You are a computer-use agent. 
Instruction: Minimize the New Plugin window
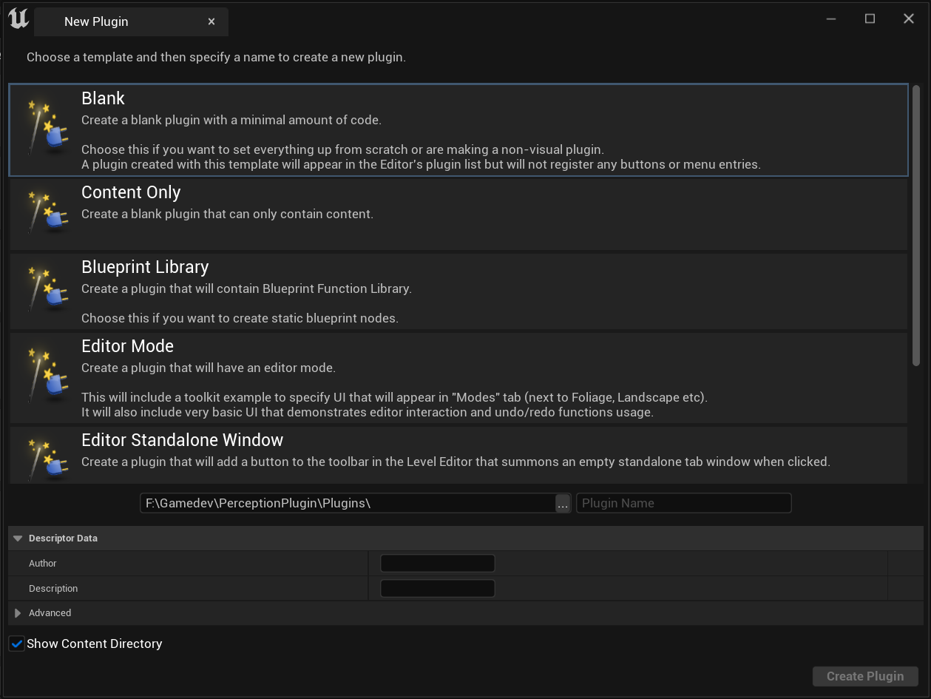point(831,19)
